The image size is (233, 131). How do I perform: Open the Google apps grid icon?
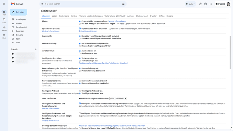click(x=211, y=4)
